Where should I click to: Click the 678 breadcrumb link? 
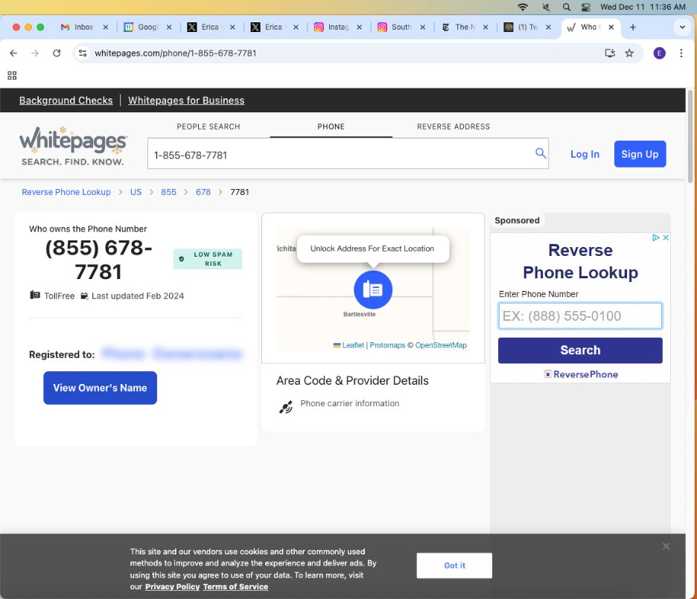pos(203,192)
